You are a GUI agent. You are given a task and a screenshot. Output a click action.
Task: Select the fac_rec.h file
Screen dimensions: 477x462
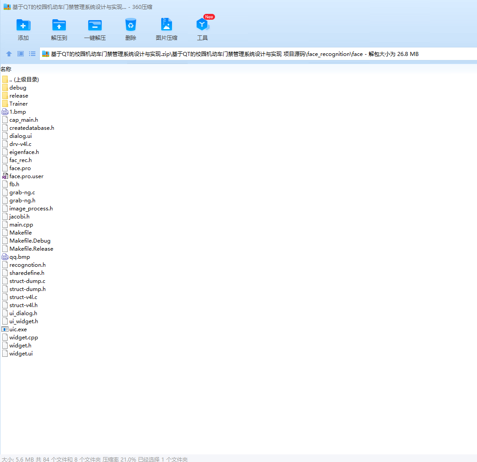(x=17, y=160)
